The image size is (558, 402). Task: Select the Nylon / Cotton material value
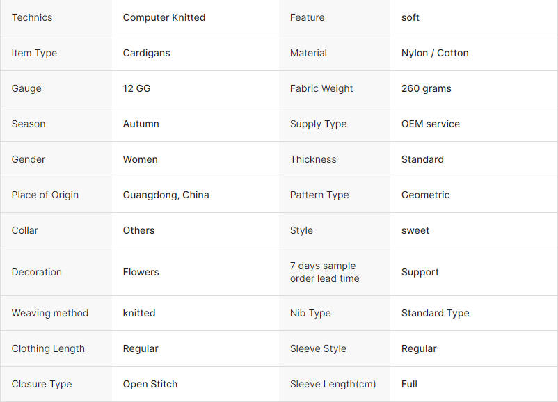[x=435, y=53]
